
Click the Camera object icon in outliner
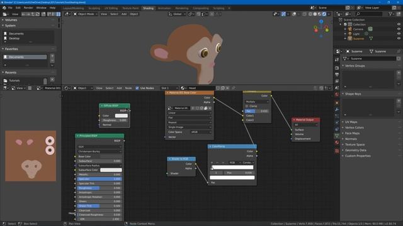click(350, 30)
